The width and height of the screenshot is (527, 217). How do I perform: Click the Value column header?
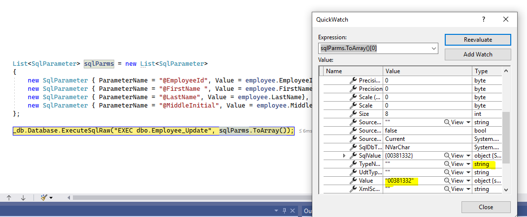pos(427,71)
